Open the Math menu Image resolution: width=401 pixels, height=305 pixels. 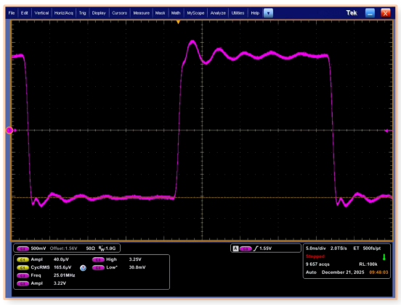click(176, 13)
